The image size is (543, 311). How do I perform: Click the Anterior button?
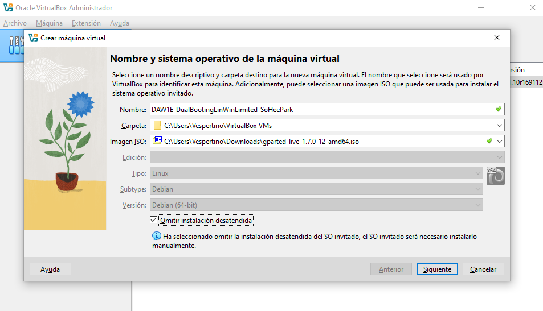click(x=391, y=269)
